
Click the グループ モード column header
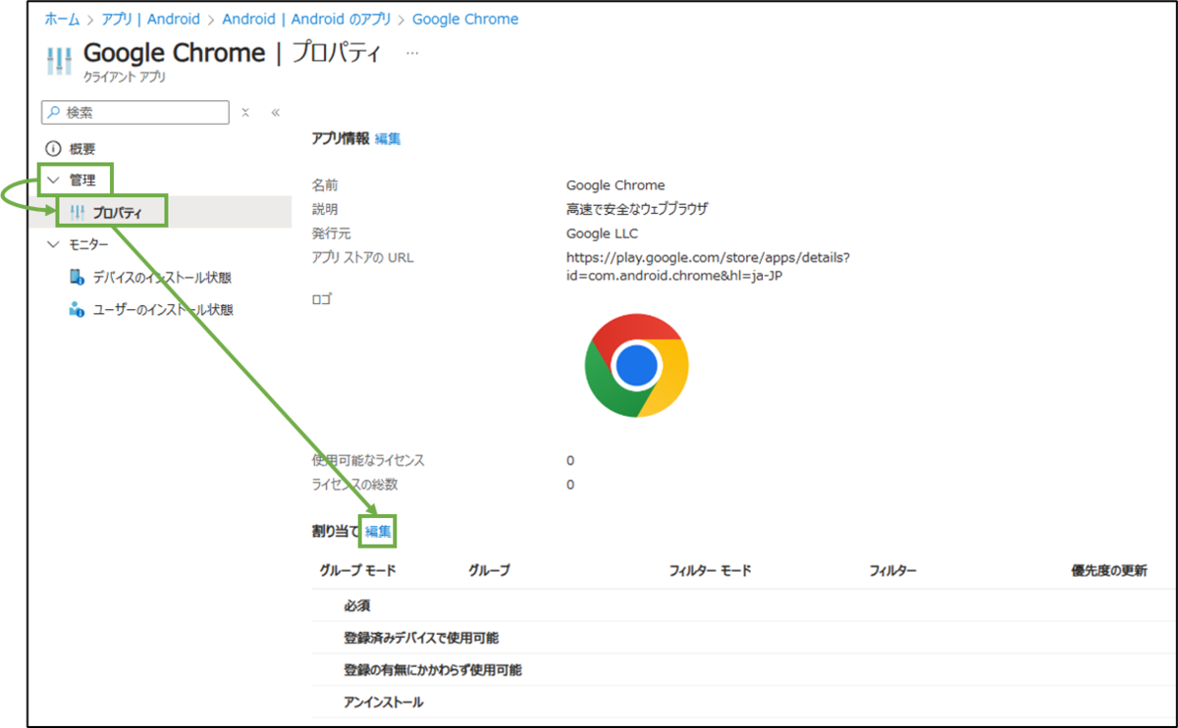[357, 571]
